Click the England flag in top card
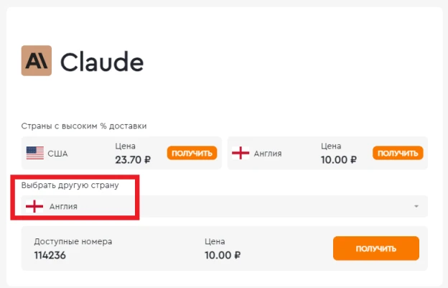Viewport: 448px width, 288px height. click(241, 153)
